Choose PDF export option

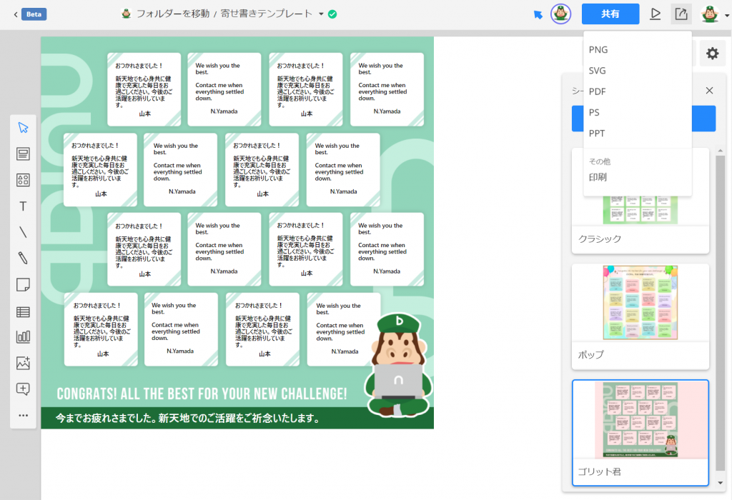tap(598, 91)
